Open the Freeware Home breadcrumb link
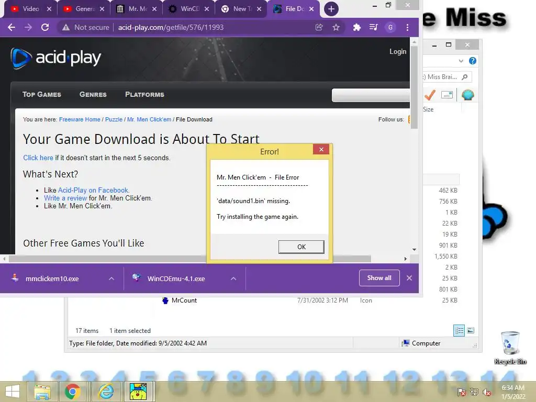Viewport: 536px width, 402px height. (80, 119)
